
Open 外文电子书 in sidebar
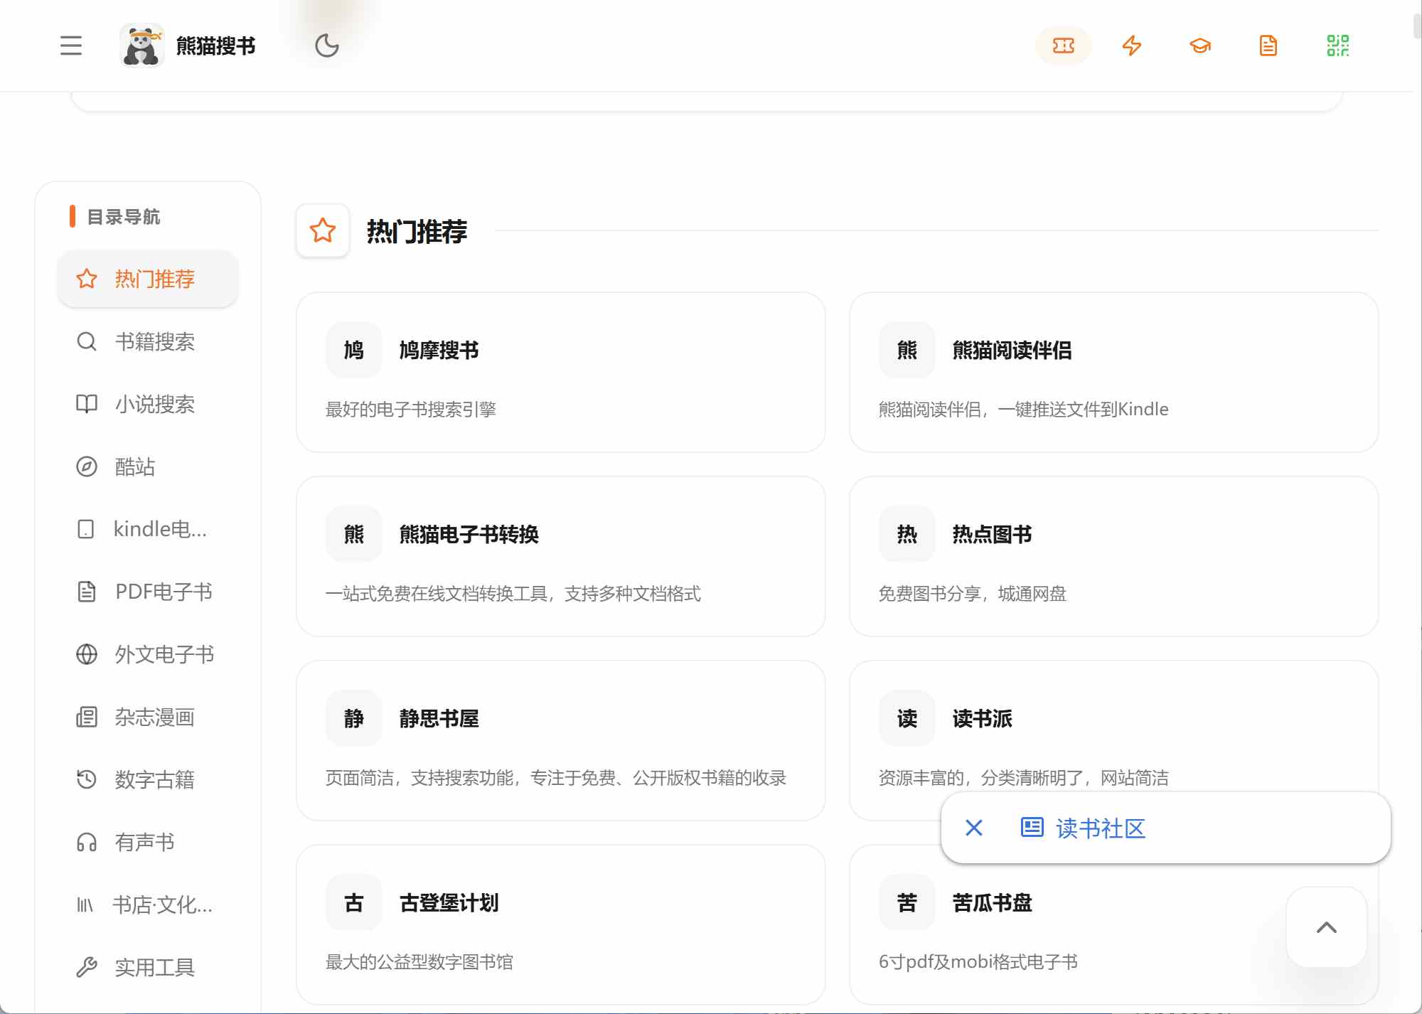pyautogui.click(x=148, y=654)
